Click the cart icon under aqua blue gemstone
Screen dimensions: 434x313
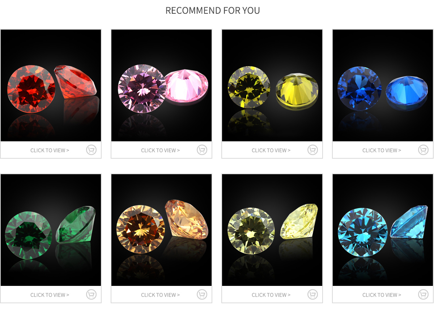click(424, 295)
